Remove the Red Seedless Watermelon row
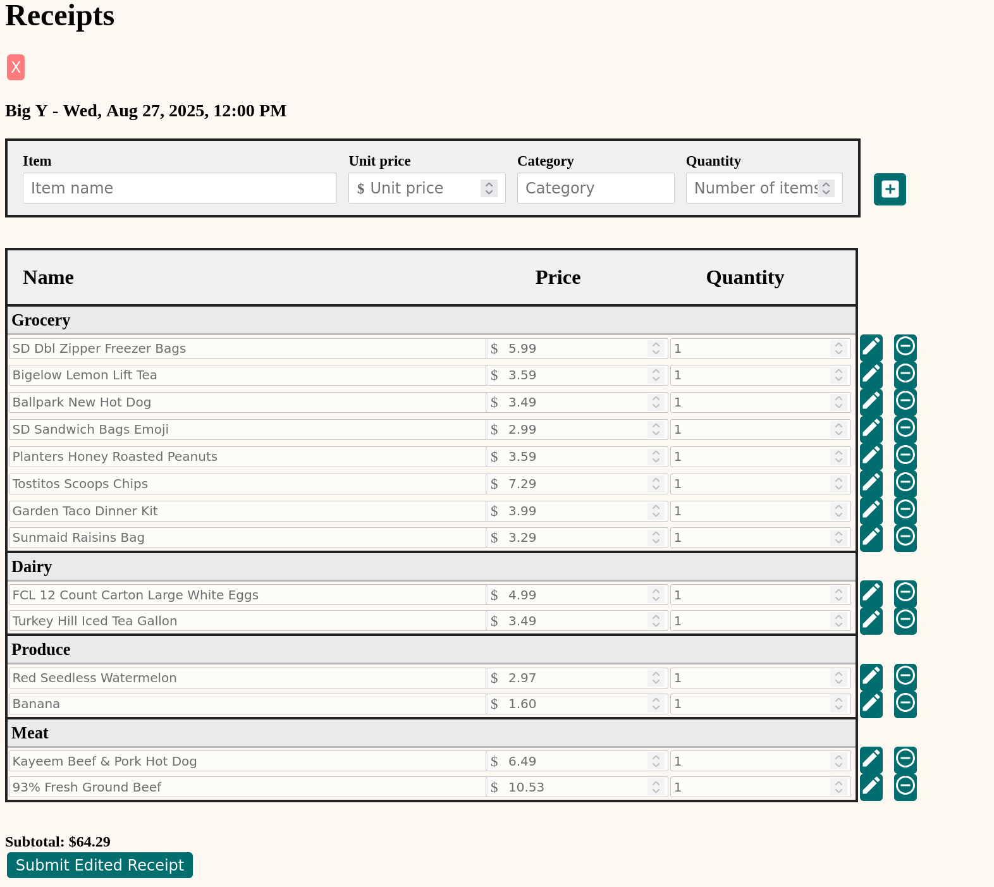 905,676
